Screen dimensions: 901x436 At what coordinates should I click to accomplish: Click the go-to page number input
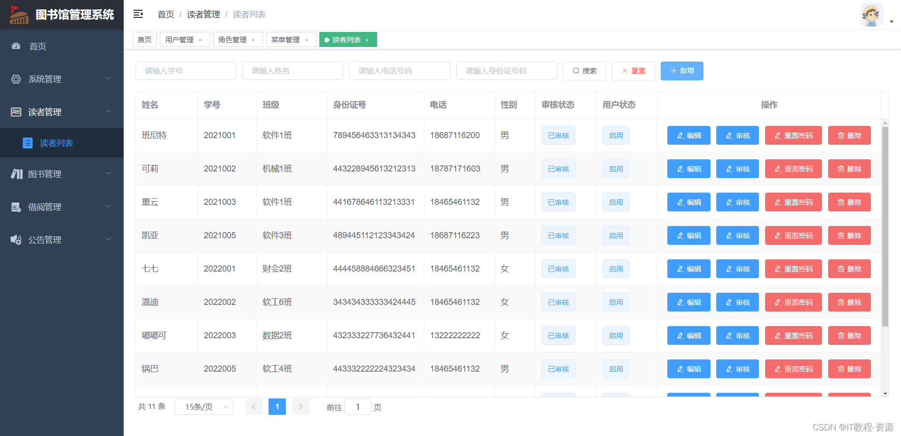pyautogui.click(x=357, y=406)
